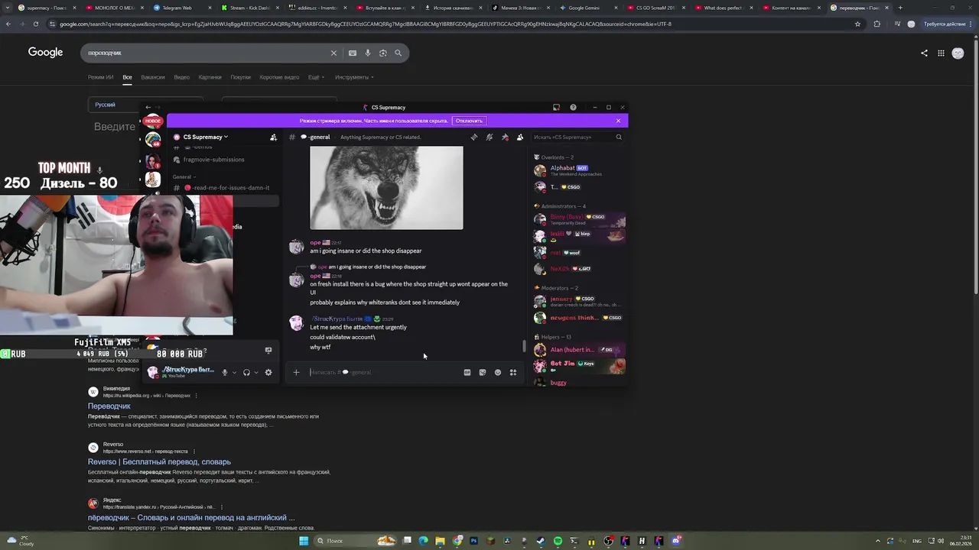Image resolution: width=979 pixels, height=550 pixels.
Task: Click Google share icon near apps grid
Action: point(924,53)
